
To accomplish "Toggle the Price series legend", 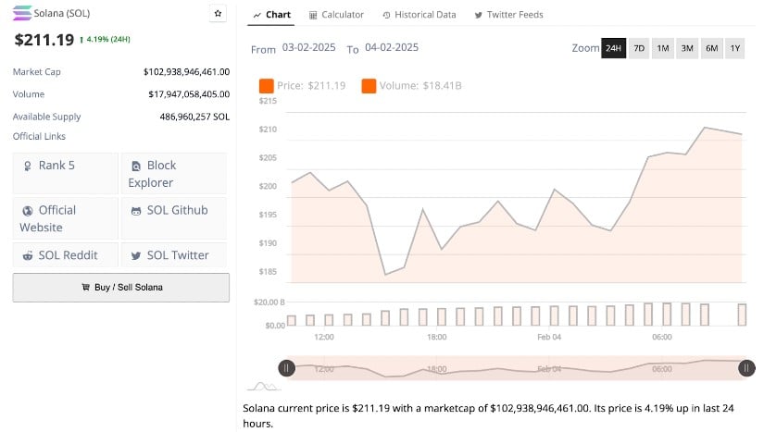I will [x=303, y=86].
